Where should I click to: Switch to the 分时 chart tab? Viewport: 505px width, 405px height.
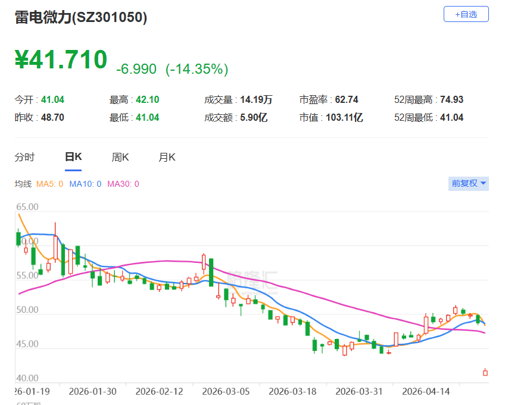pyautogui.click(x=24, y=156)
